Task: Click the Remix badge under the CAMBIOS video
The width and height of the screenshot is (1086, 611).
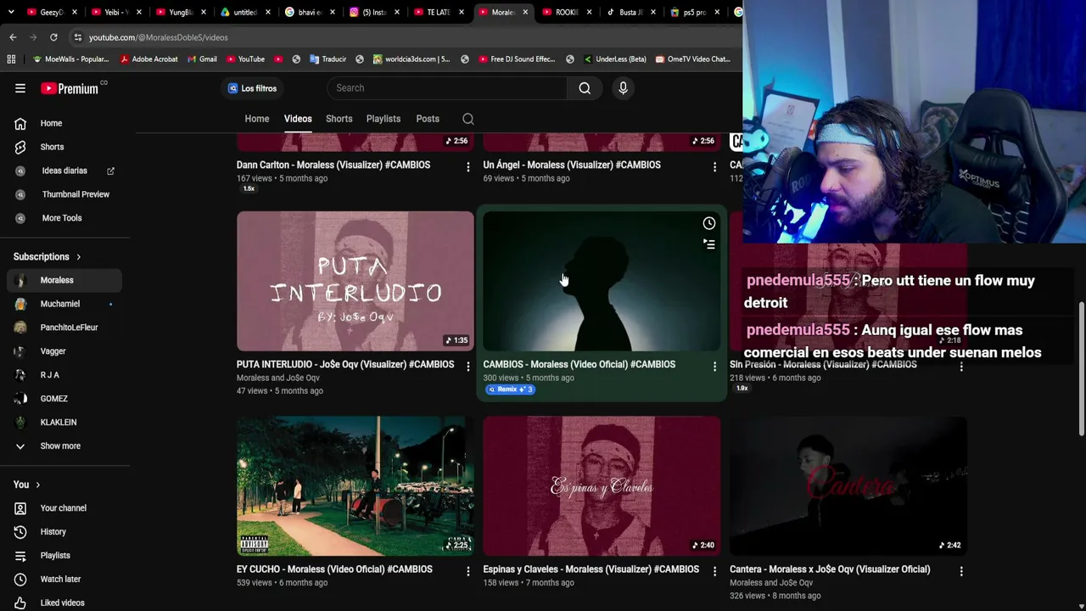Action: point(510,390)
